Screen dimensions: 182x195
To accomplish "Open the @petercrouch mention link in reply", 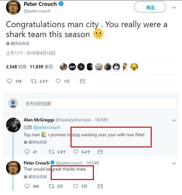I will pyautogui.click(x=47, y=127).
